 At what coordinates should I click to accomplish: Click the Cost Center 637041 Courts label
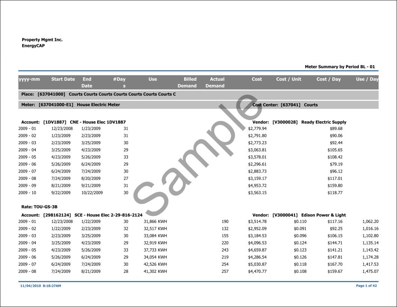285,105
